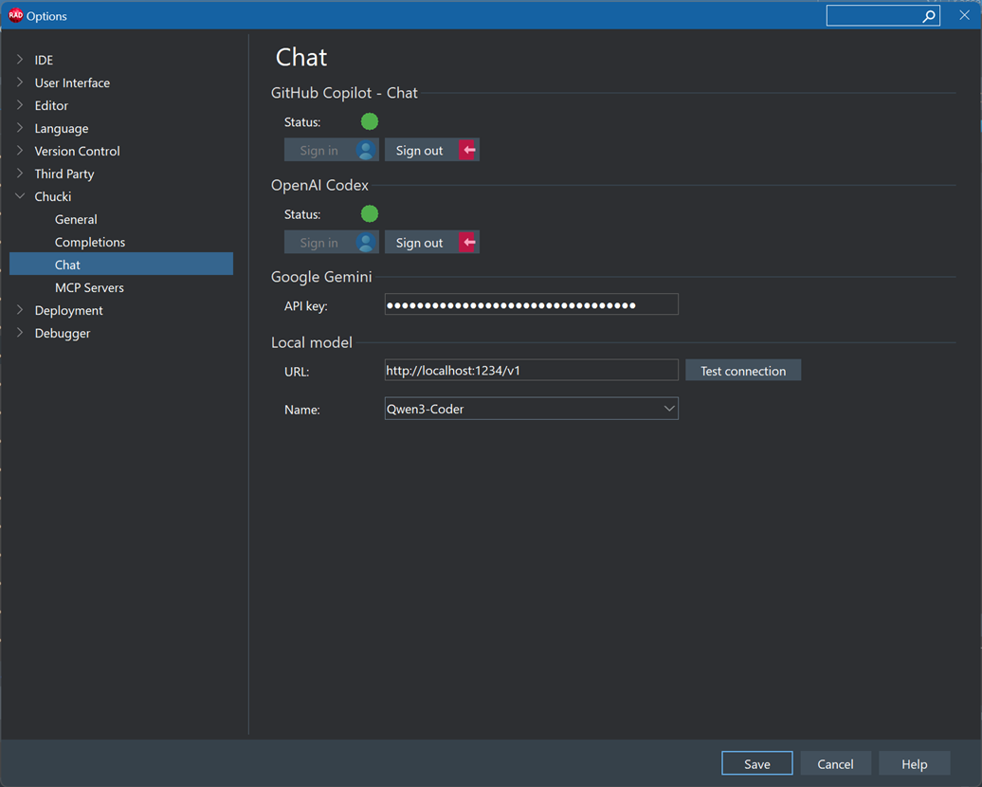Open the Completions settings page
Screen dimensions: 982x787
coord(89,242)
